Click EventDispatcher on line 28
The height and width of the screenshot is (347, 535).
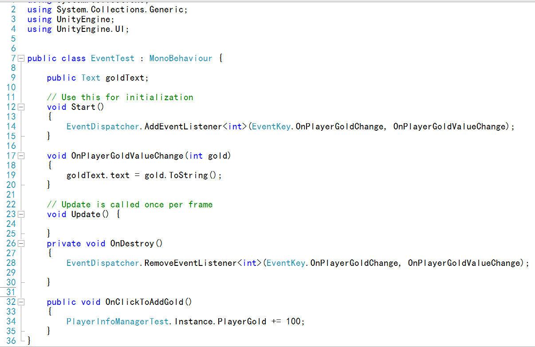click(103, 263)
